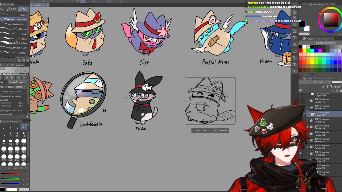Click Cancel on the transformation bar
The height and width of the screenshot is (192, 342).
point(220,130)
